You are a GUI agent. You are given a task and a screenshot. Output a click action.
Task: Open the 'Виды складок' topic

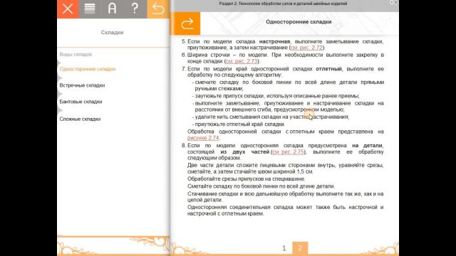click(76, 54)
